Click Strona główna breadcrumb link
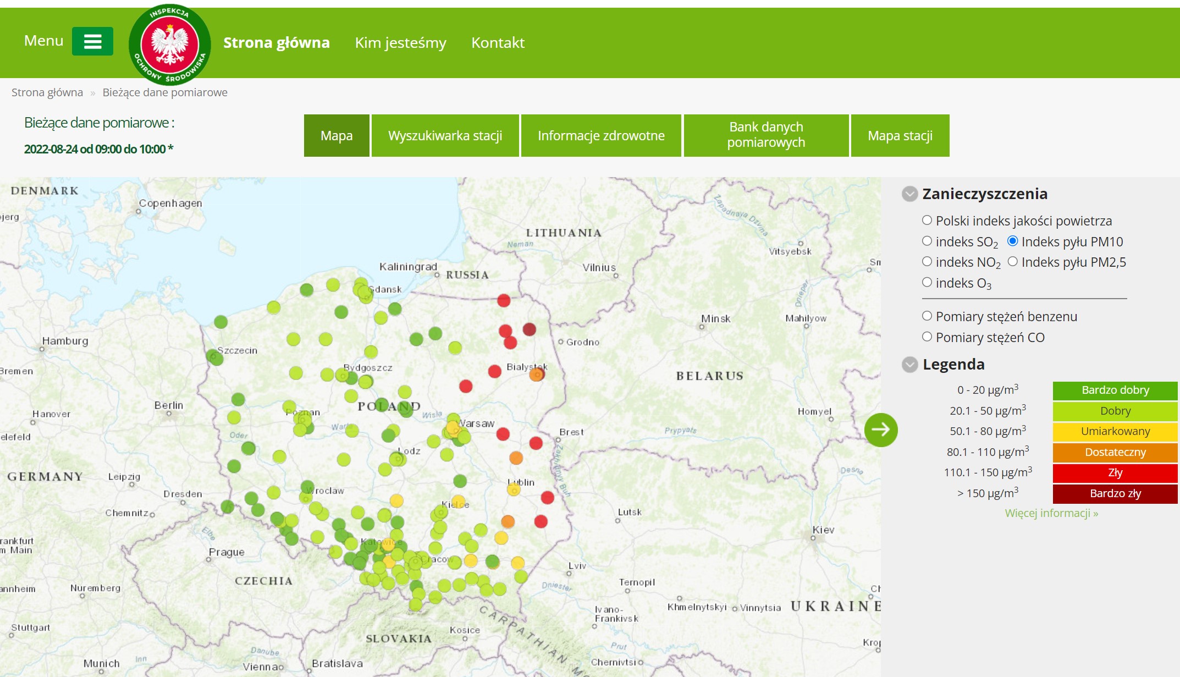Image resolution: width=1180 pixels, height=677 pixels. click(x=47, y=92)
